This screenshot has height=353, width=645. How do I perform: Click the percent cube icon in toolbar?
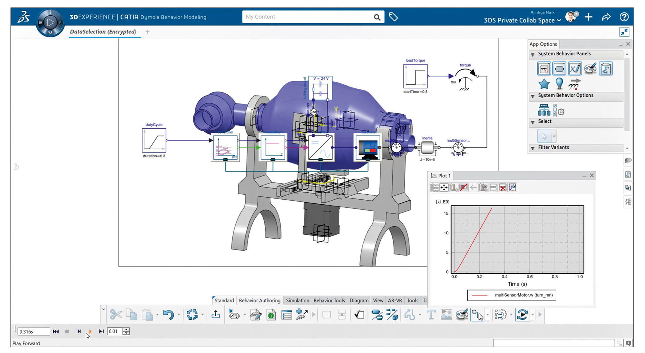(x=392, y=315)
